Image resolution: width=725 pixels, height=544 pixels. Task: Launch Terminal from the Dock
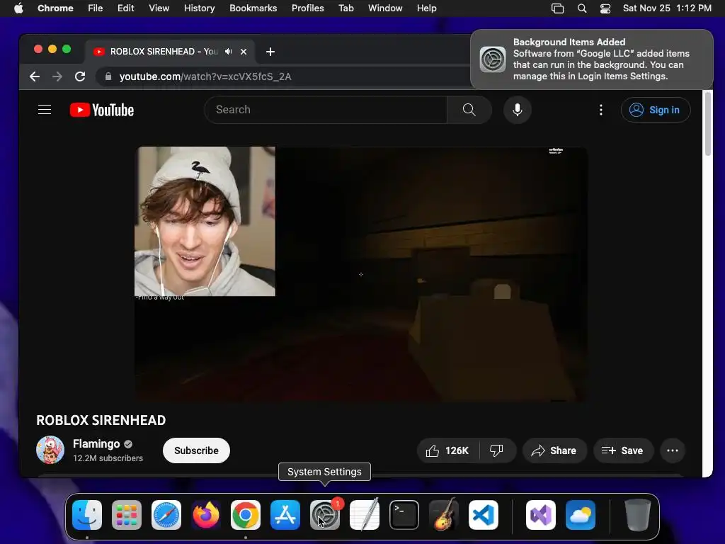pyautogui.click(x=404, y=515)
